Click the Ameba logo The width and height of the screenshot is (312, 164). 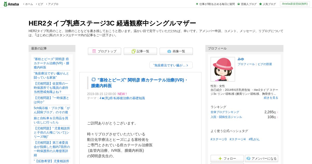[x=11, y=4]
